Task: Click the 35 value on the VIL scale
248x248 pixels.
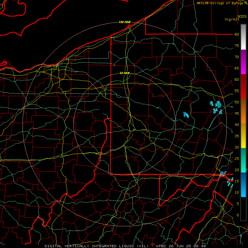Action: tap(237, 136)
